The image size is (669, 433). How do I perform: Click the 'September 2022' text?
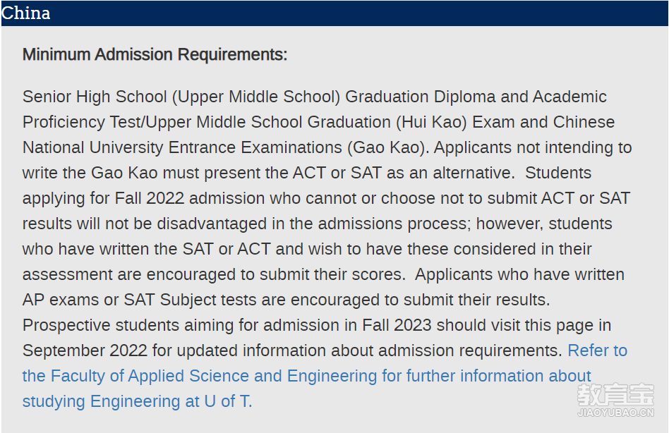tap(85, 350)
